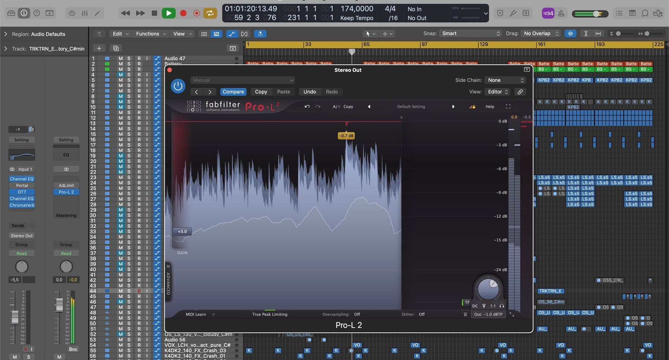Image resolution: width=669 pixels, height=360 pixels.
Task: Open the Snap Smart dropdown
Action: coord(471,33)
